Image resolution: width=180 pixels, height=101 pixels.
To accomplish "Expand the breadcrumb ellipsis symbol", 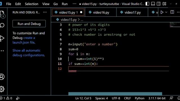I will tap(82, 20).
